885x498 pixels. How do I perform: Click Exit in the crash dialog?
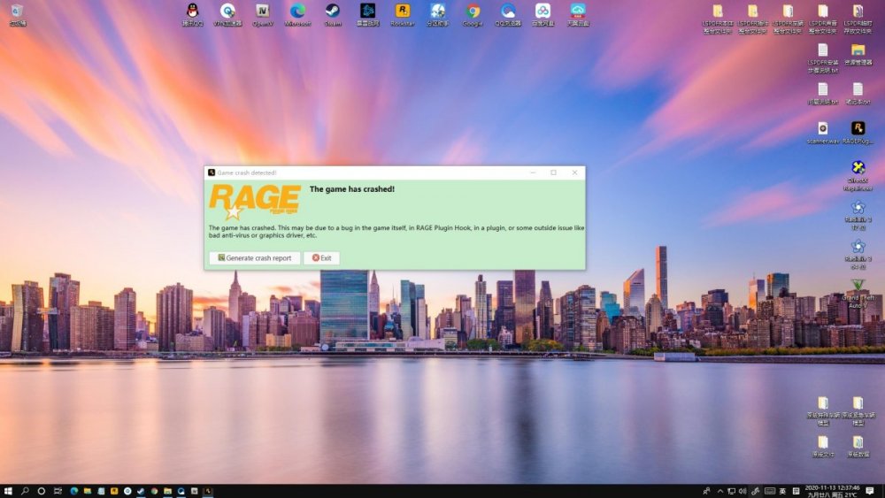point(322,257)
